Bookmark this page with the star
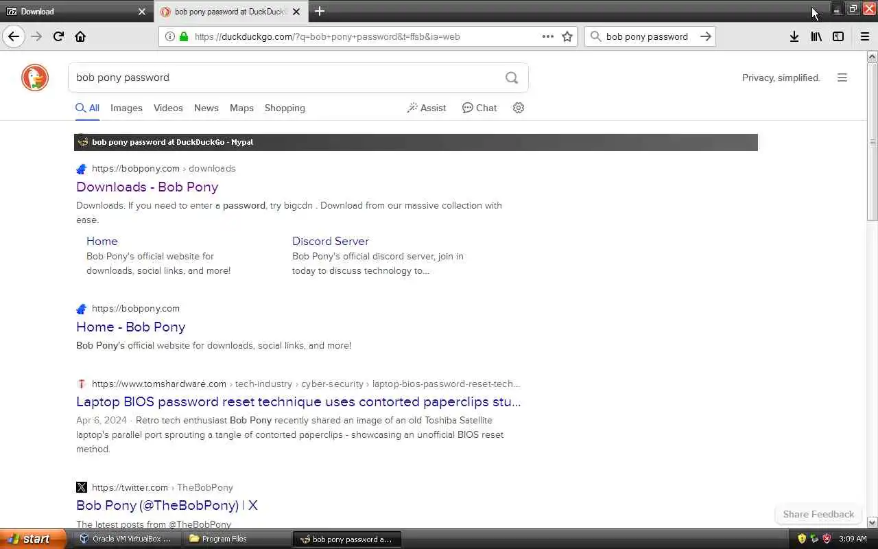The width and height of the screenshot is (878, 549). coord(567,36)
